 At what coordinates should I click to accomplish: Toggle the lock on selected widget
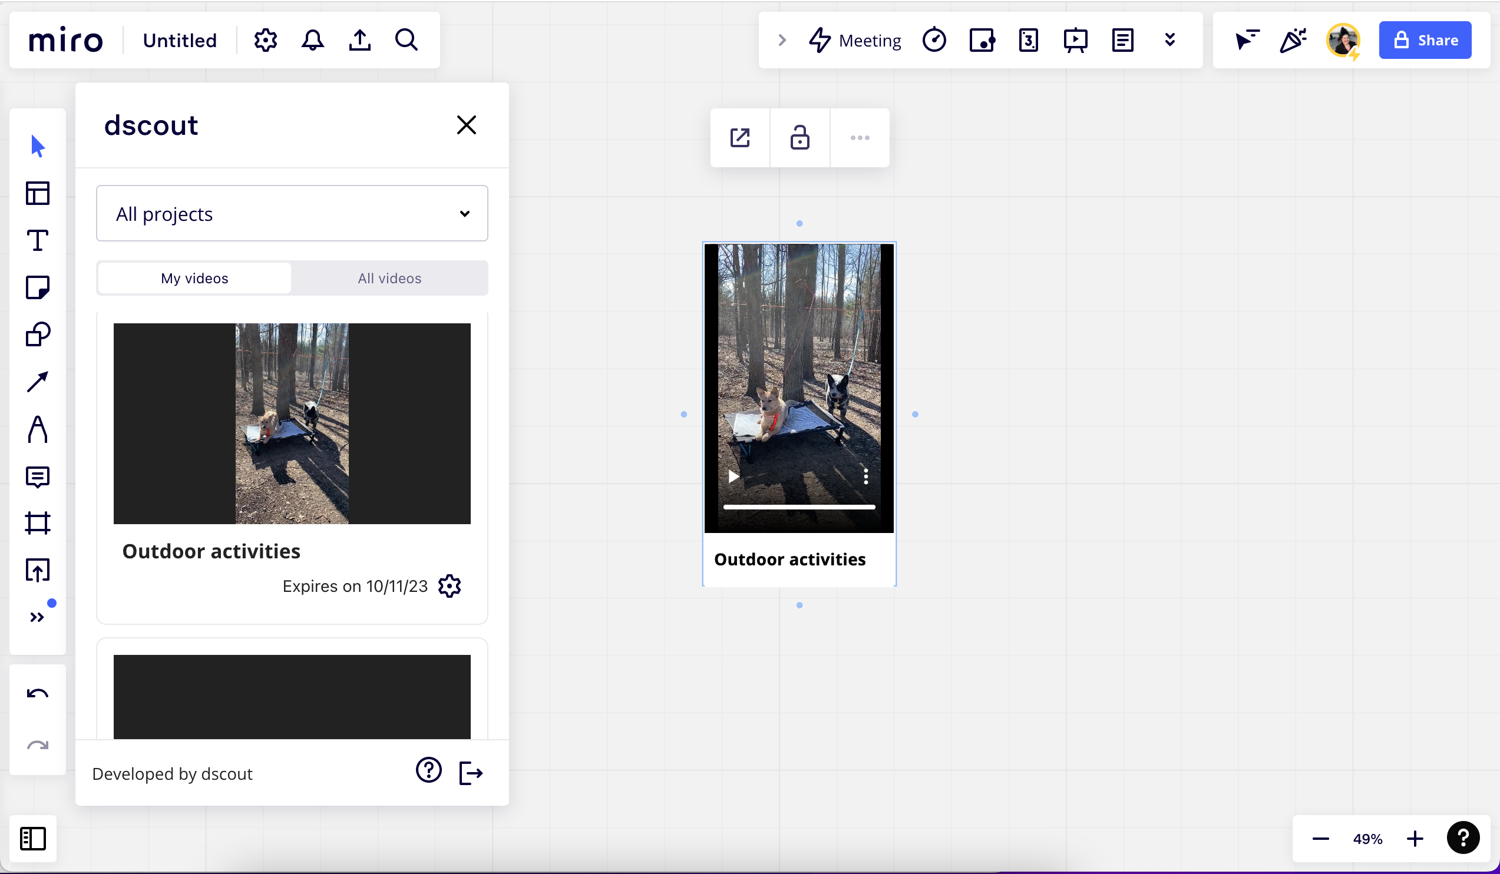(799, 137)
